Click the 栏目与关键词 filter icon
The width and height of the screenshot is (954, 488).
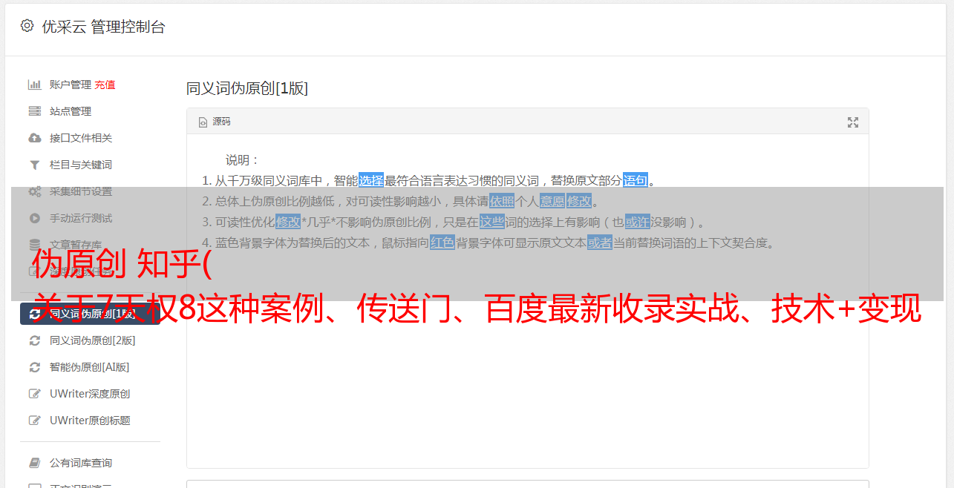point(34,165)
